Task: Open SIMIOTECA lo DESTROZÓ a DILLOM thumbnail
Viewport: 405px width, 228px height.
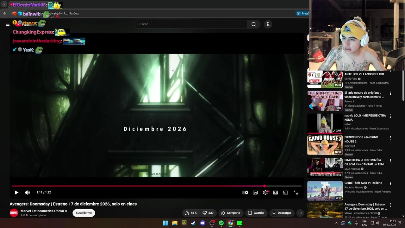Action: [x=325, y=168]
